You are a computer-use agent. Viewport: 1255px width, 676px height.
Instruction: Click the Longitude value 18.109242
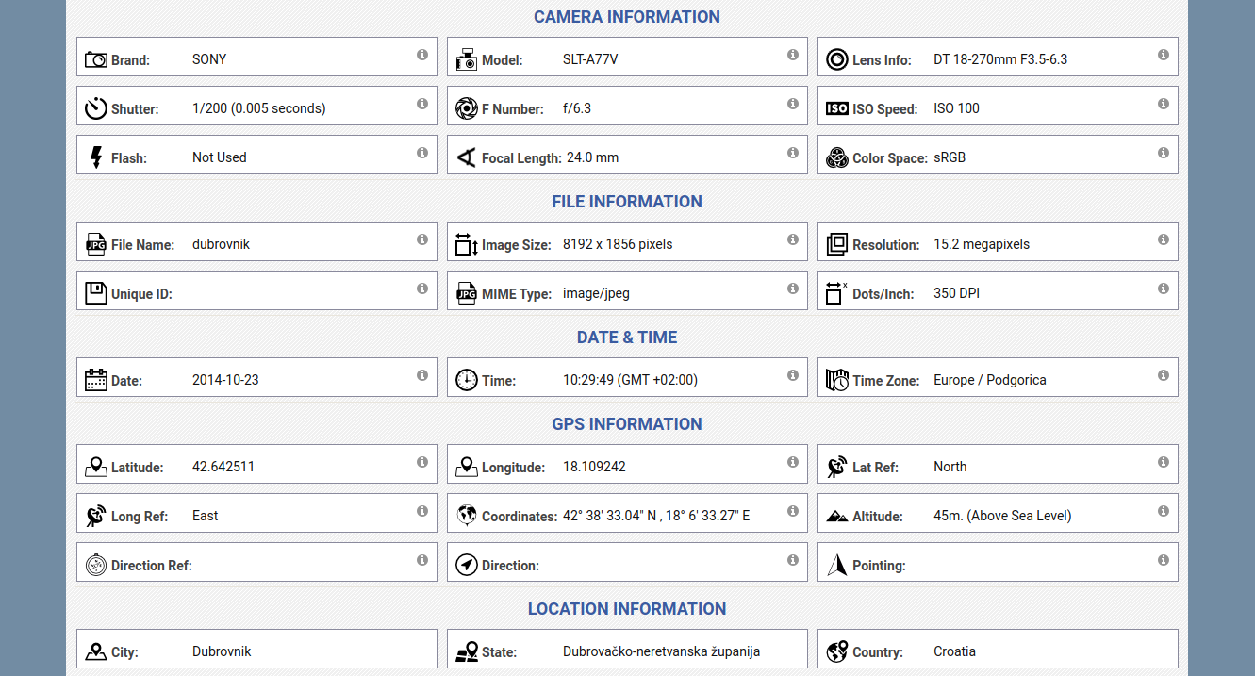pos(594,467)
